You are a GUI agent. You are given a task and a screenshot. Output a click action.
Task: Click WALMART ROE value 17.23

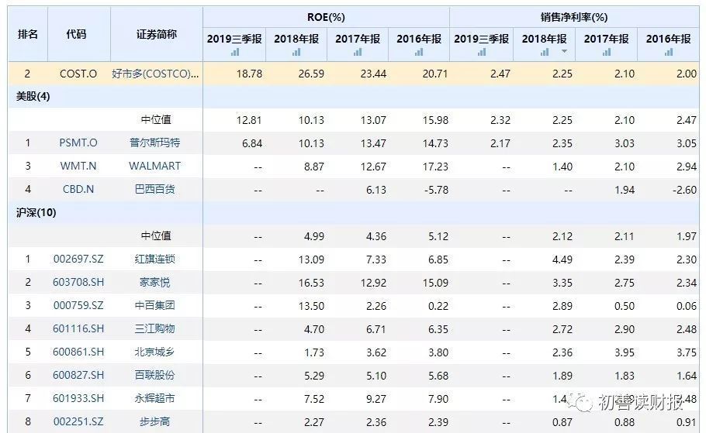pyautogui.click(x=435, y=167)
